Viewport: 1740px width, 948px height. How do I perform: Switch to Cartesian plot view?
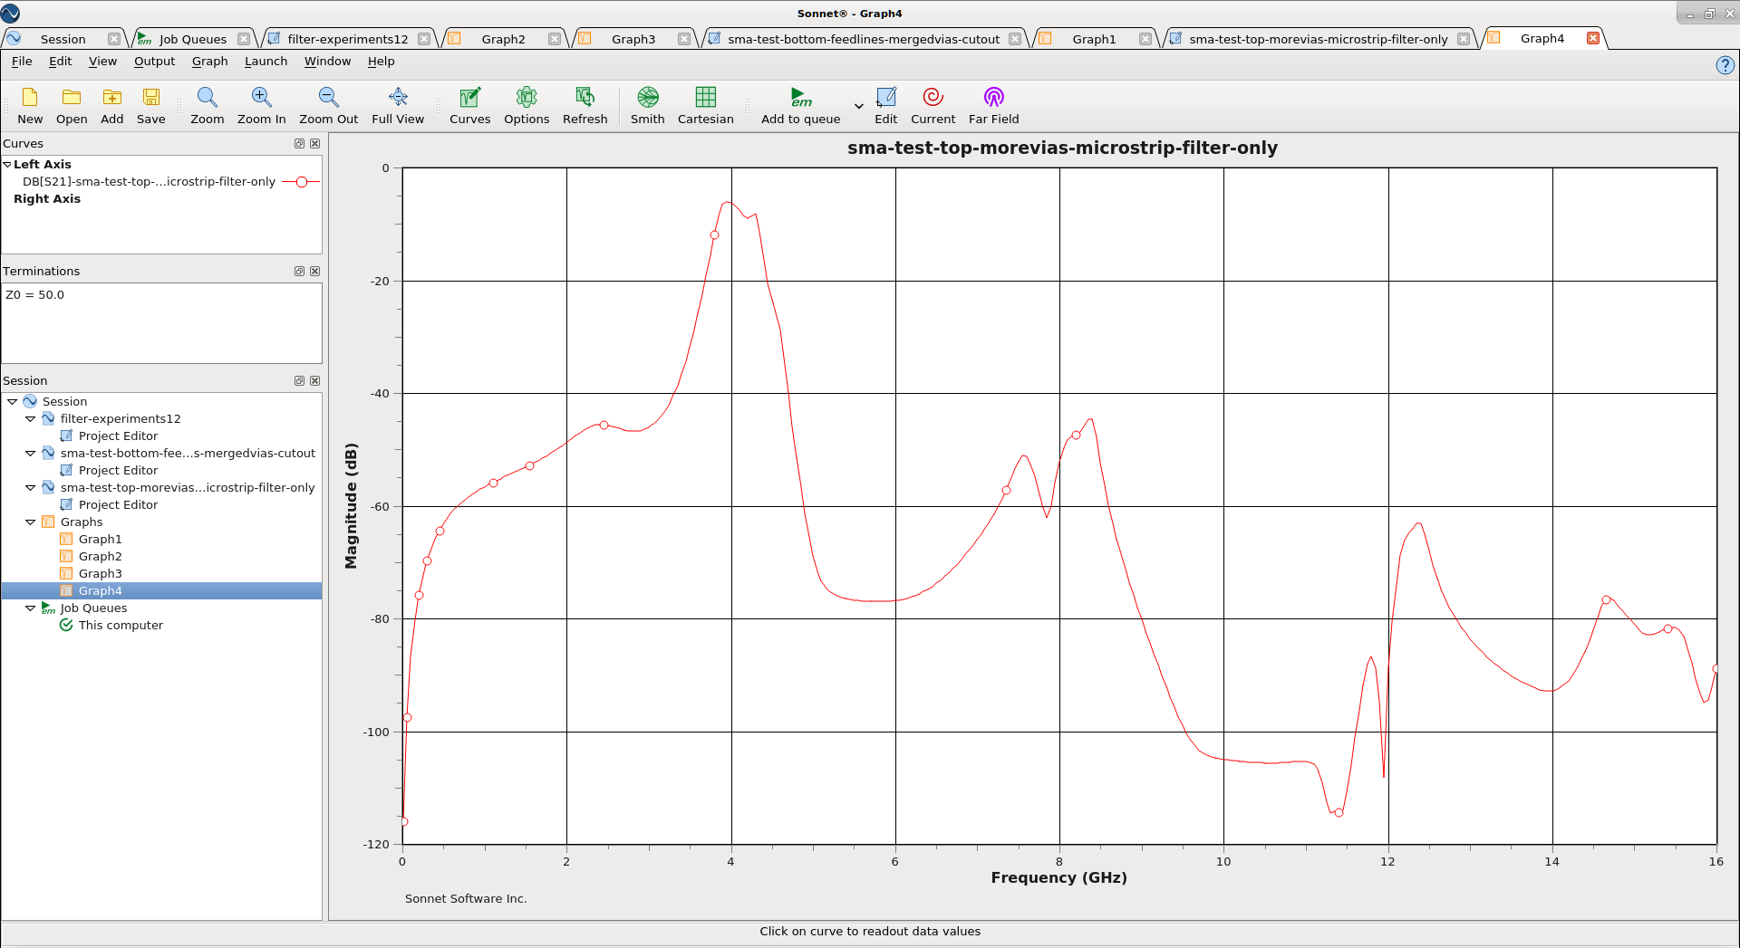pos(706,97)
